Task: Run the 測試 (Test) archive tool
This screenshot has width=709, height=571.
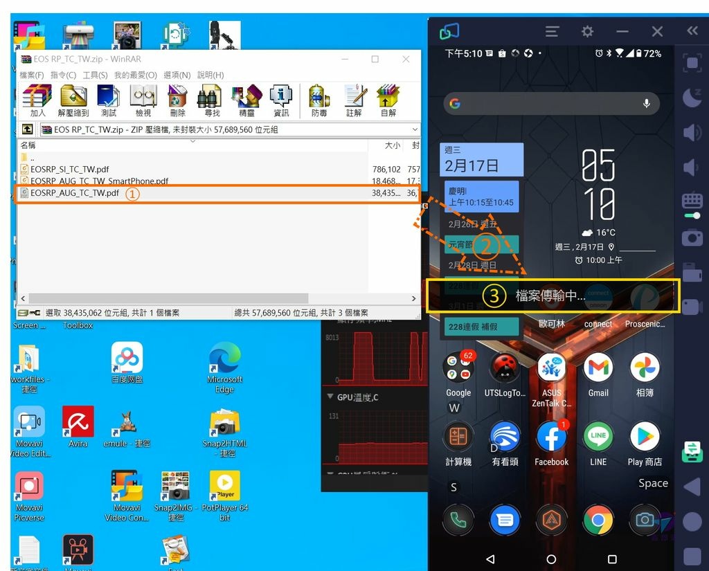Action: point(109,100)
